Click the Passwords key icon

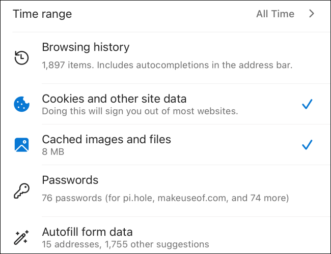[21, 191]
